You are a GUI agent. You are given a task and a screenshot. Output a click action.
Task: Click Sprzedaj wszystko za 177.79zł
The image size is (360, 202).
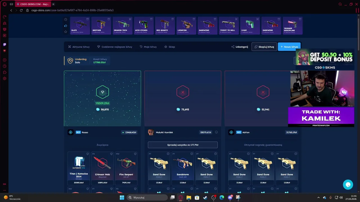click(183, 145)
